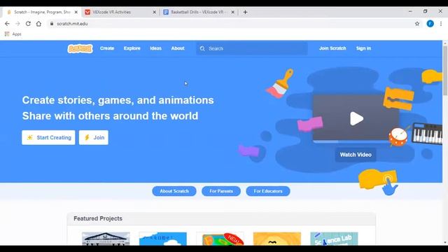The width and height of the screenshot is (448, 252).
Task: Go back to previous page
Action: pyautogui.click(x=7, y=24)
